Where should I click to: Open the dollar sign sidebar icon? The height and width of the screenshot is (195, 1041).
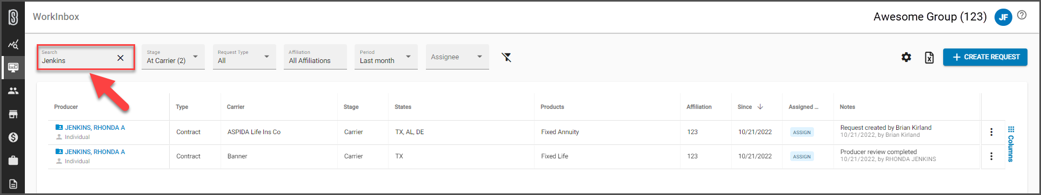pyautogui.click(x=13, y=137)
